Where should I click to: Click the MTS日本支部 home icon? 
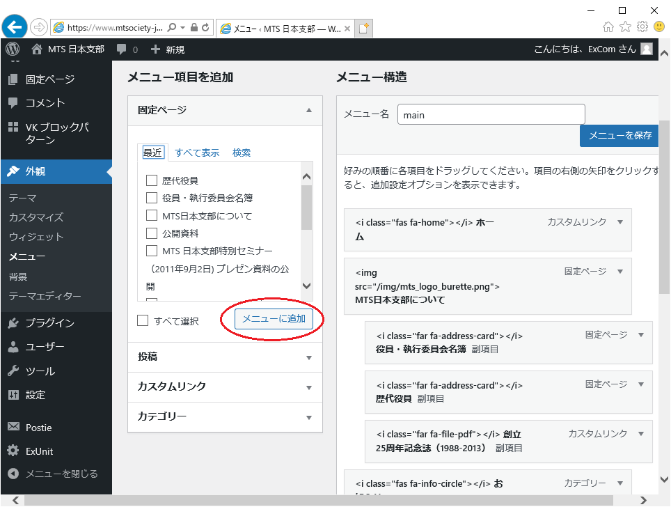37,49
